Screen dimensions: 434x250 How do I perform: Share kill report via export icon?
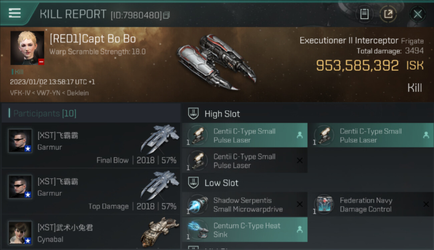pos(388,14)
